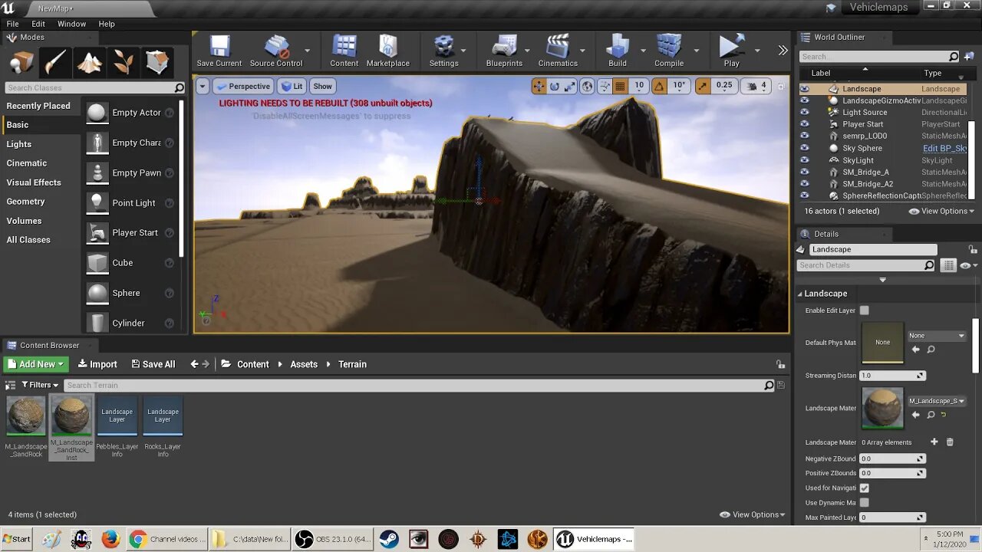
Task: Toggle scale snapping icon in viewport
Action: pyautogui.click(x=703, y=86)
